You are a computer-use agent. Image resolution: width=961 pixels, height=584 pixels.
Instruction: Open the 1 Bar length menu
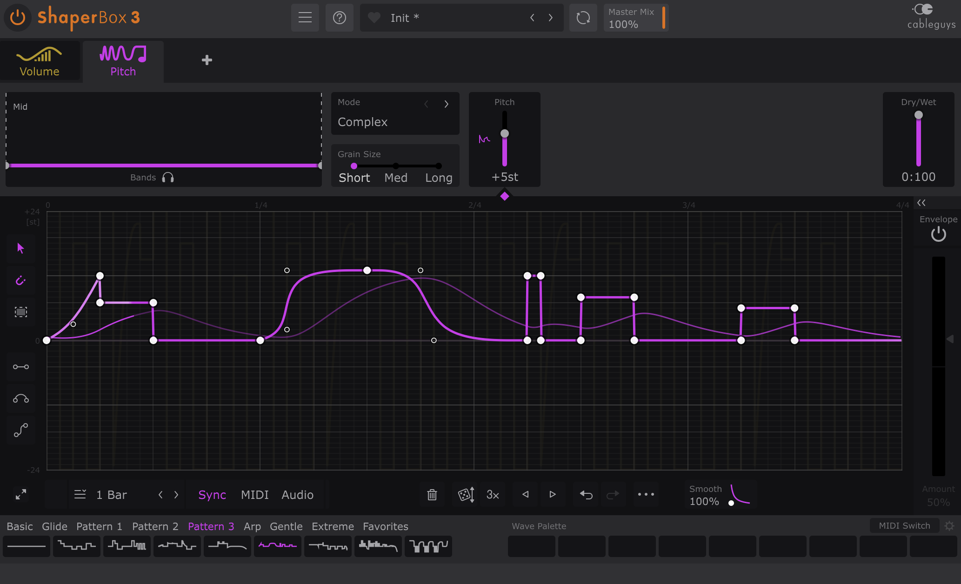(112, 495)
